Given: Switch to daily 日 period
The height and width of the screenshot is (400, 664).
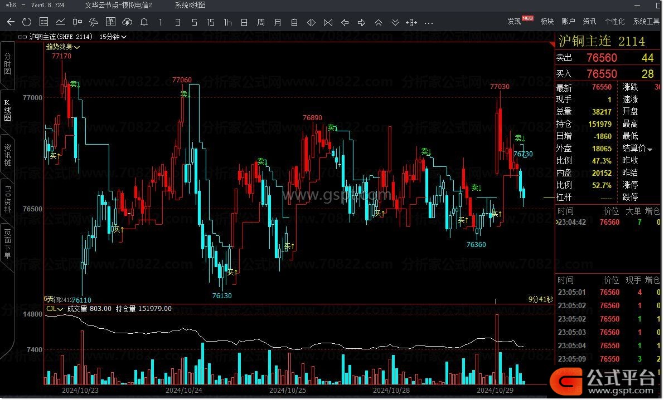Looking at the screenshot, I should click(x=244, y=22).
